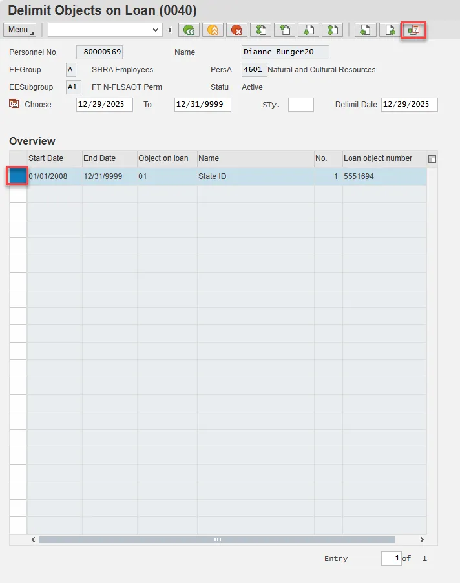Click the EESubgroup field A1
Image resolution: width=460 pixels, height=583 pixels.
[x=73, y=87]
